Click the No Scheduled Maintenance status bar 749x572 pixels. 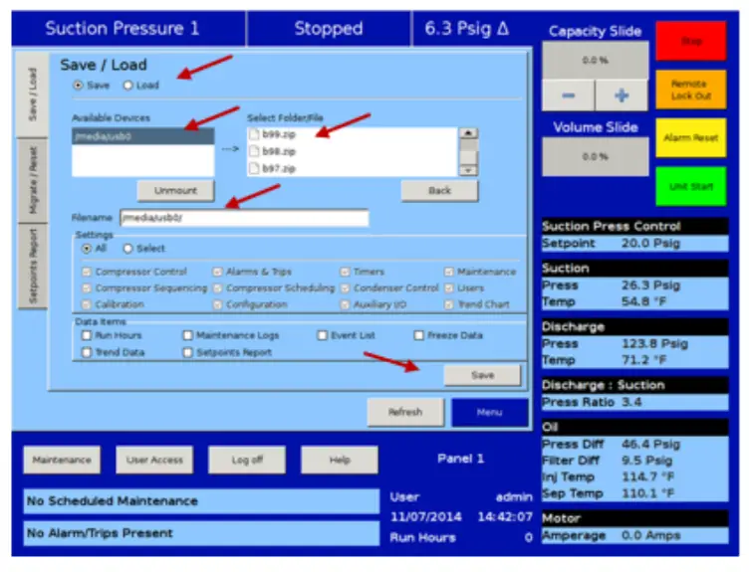[x=201, y=501]
